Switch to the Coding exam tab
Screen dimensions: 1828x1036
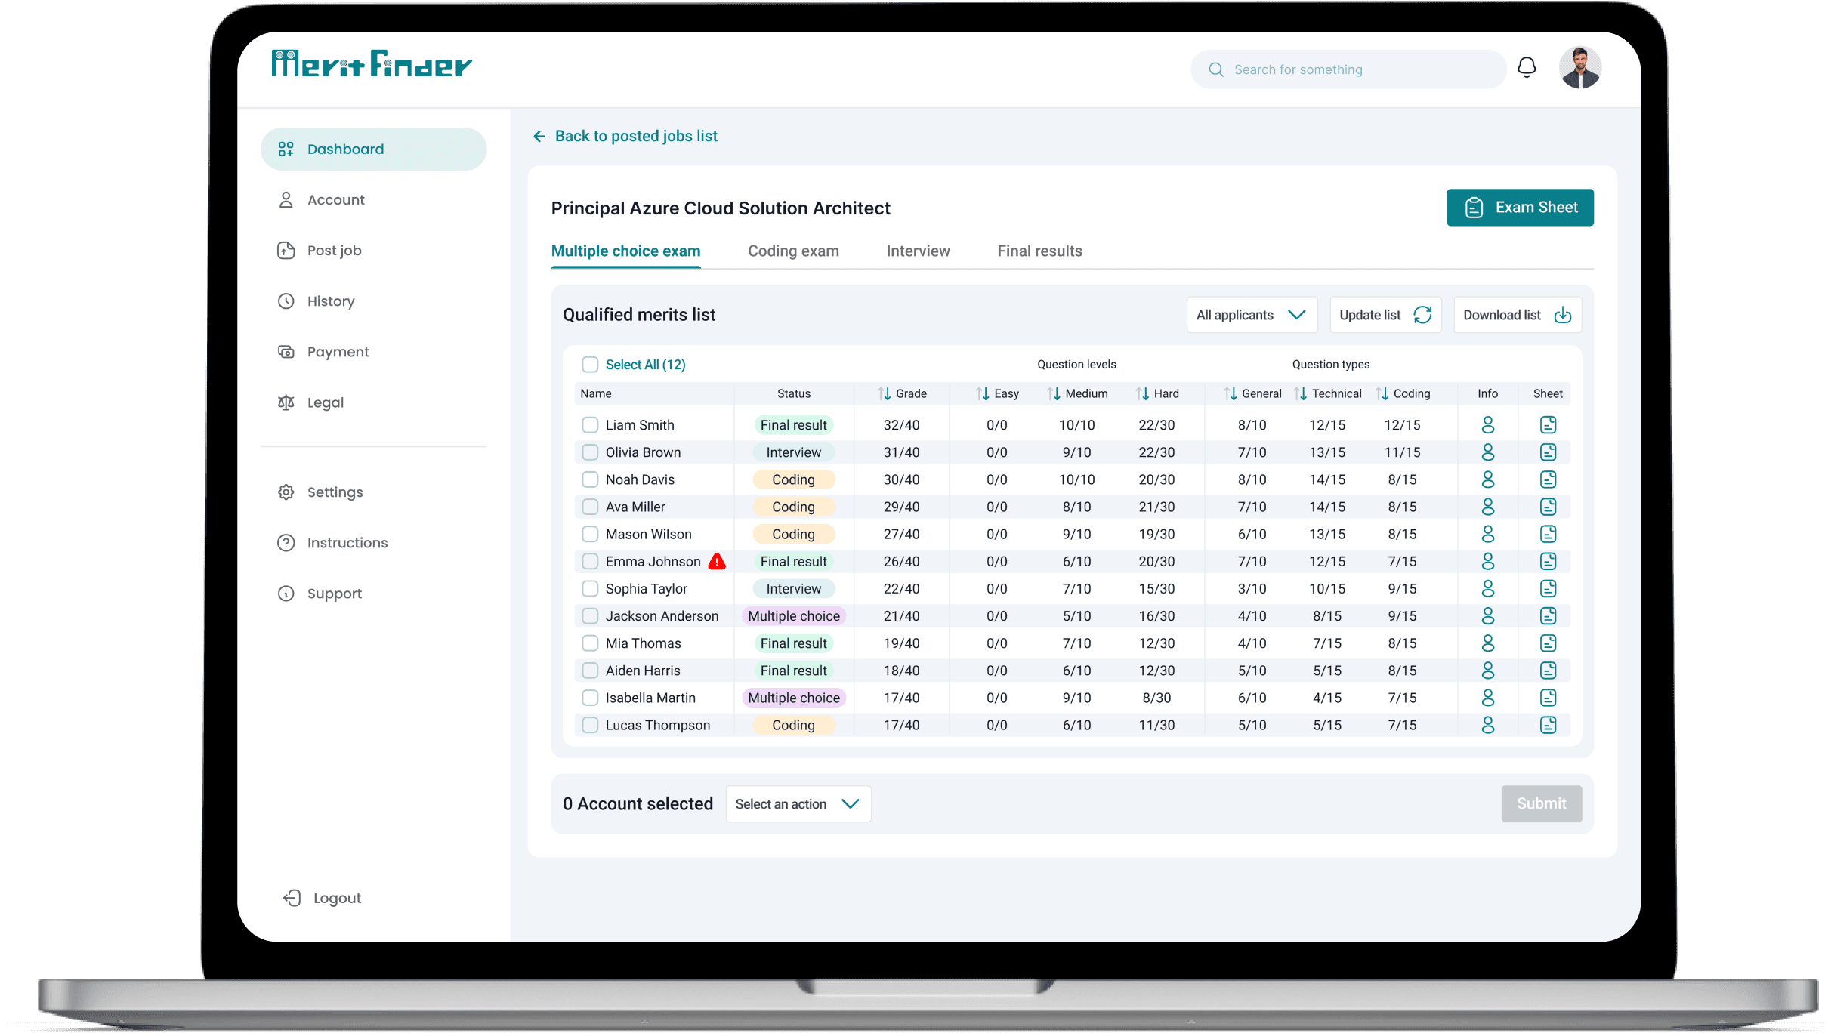pos(793,251)
